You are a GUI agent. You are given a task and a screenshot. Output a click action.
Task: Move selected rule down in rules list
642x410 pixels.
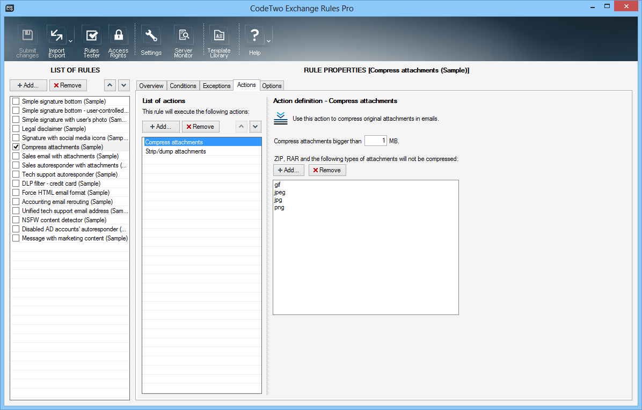[123, 85]
